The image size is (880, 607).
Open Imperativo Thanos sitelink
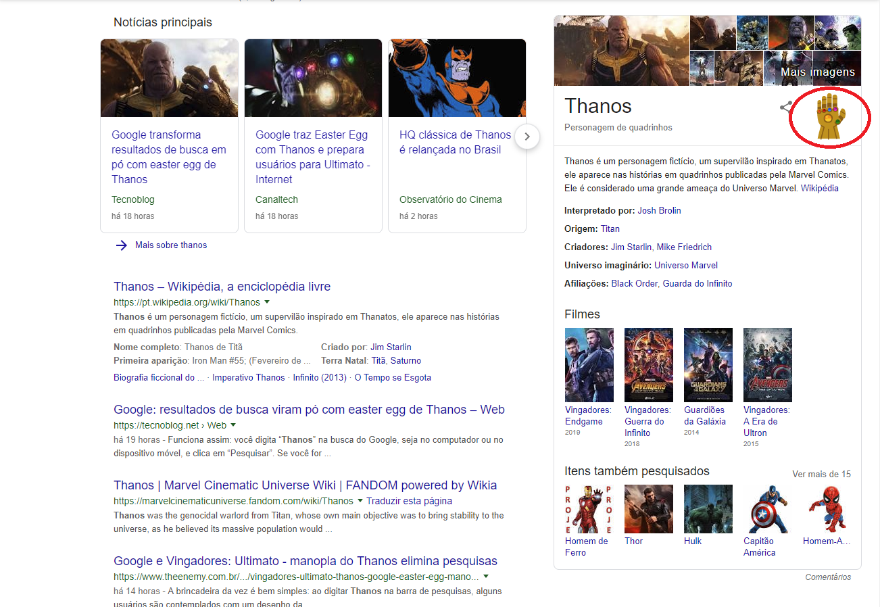pyautogui.click(x=249, y=377)
